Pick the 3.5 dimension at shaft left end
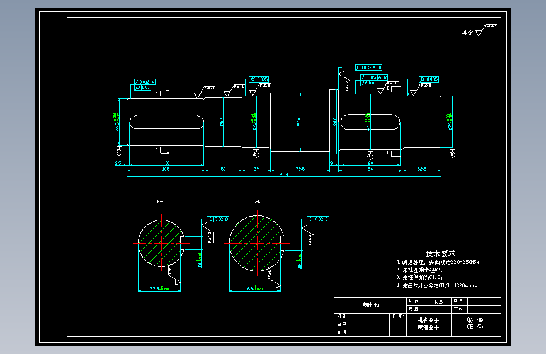Image resolution: width=546 pixels, height=354 pixels. (118, 163)
